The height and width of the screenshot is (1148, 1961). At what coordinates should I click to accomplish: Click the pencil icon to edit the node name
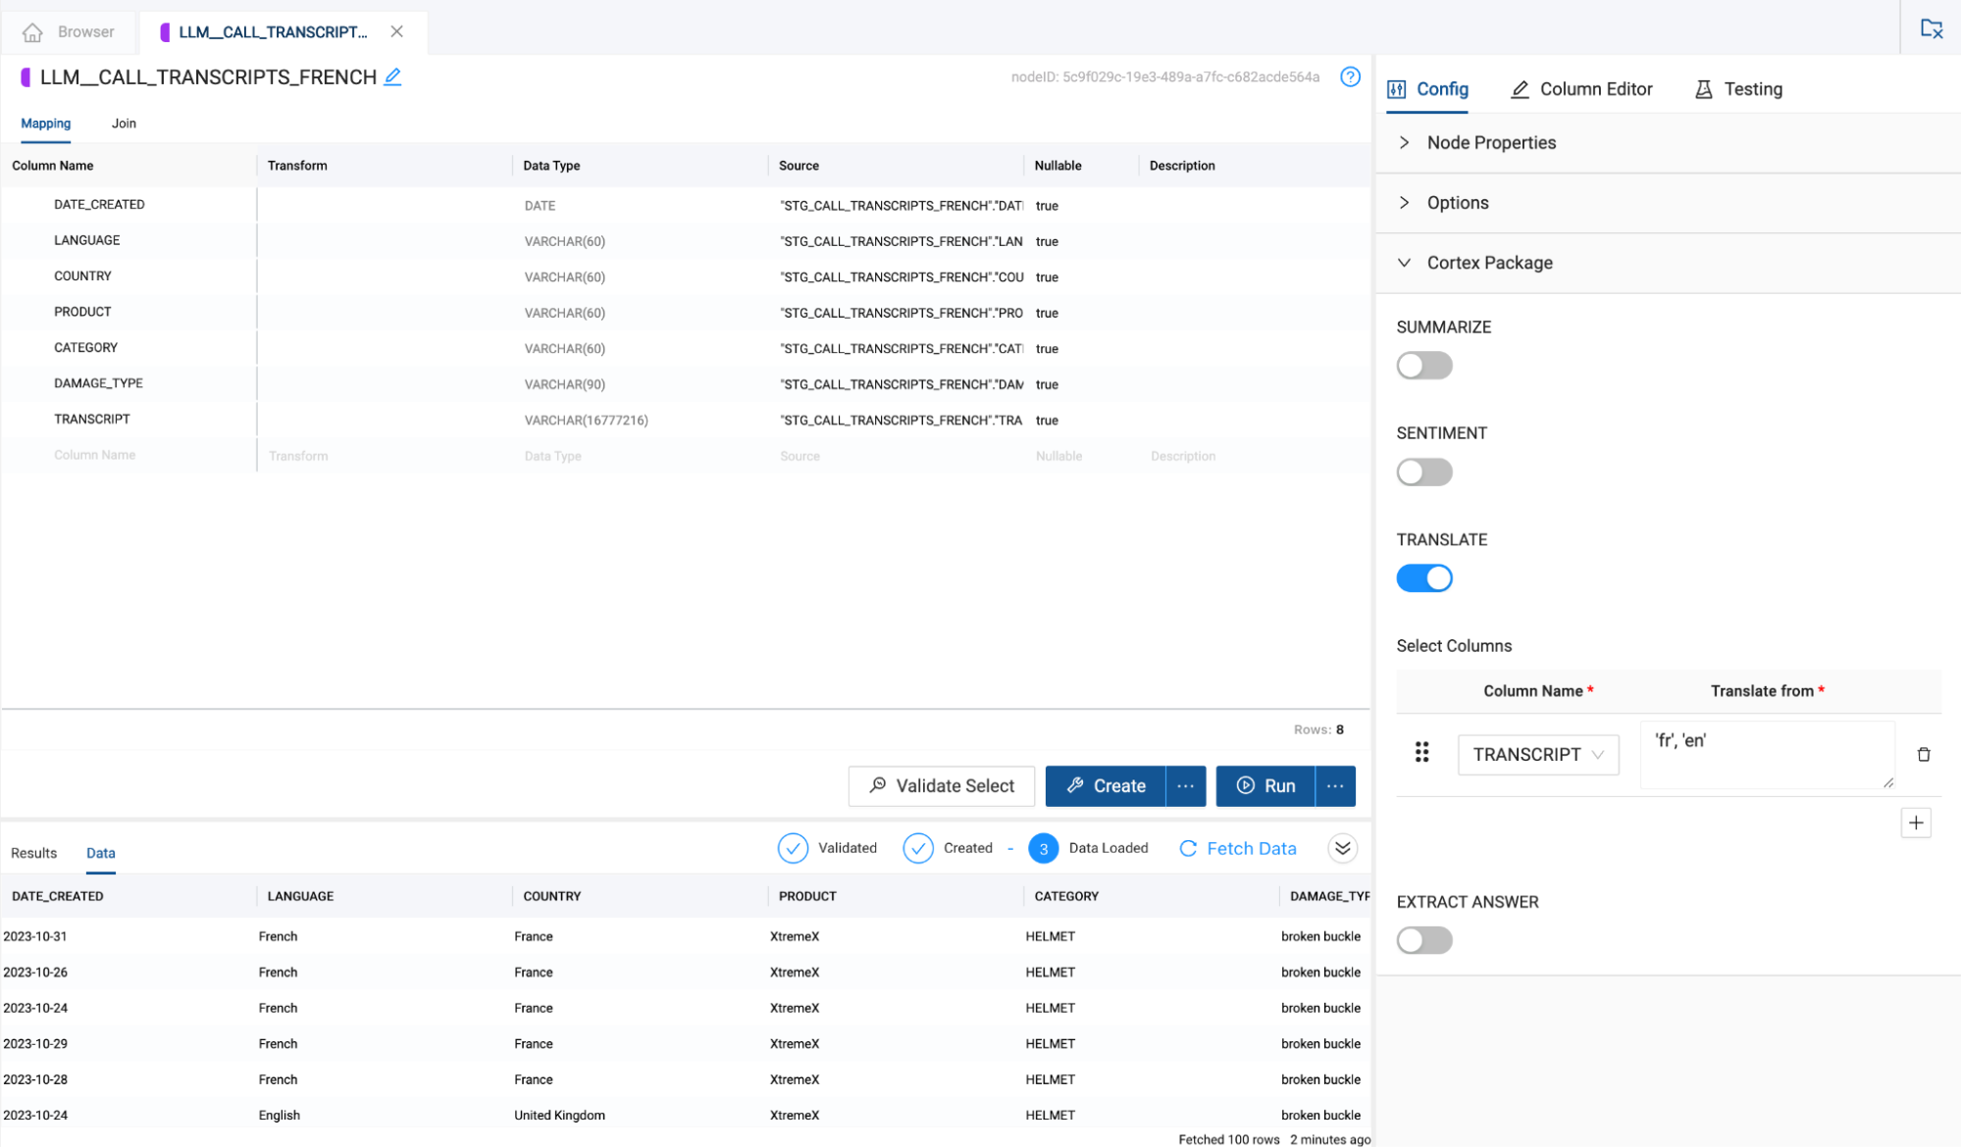(x=392, y=76)
